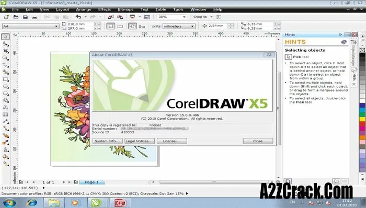Open the Units millimeters dropdown

tap(192, 26)
